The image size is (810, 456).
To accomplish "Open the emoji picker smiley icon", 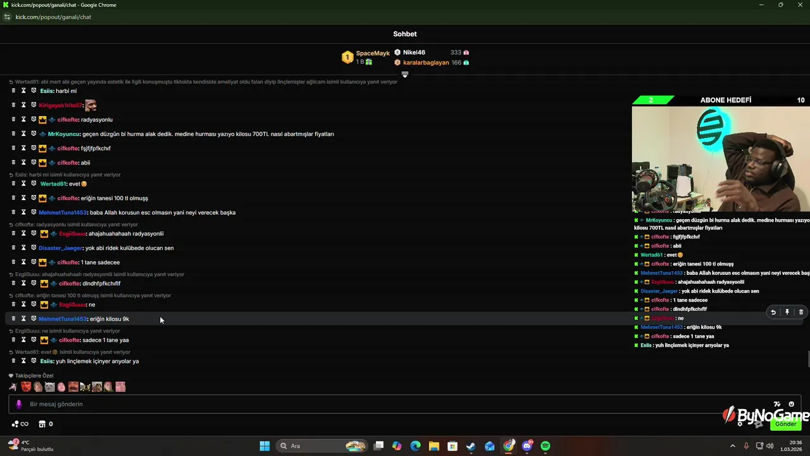I will tap(791, 404).
